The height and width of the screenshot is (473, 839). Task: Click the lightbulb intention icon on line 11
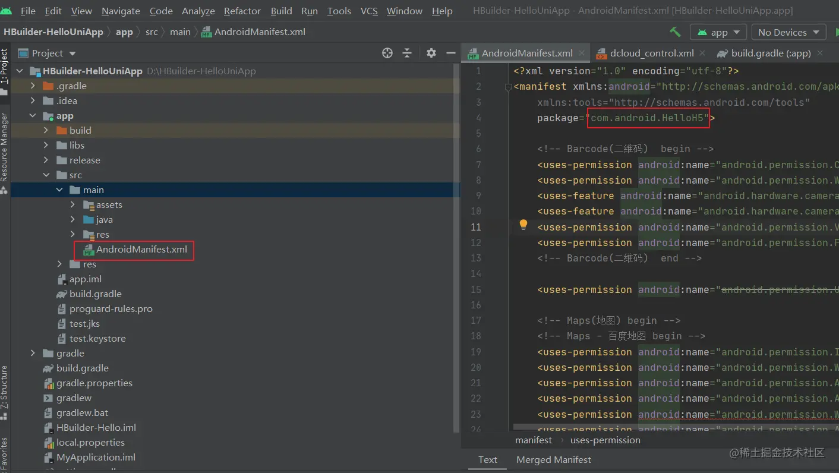(523, 225)
